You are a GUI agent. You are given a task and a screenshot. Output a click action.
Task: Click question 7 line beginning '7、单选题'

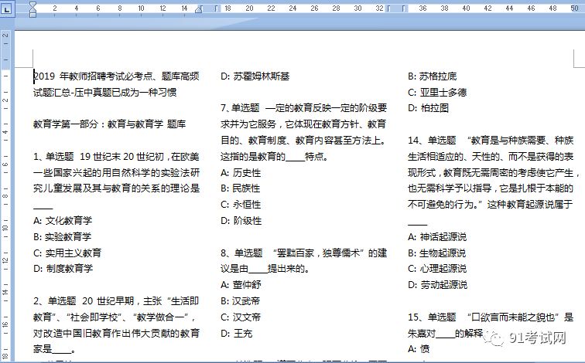303,108
